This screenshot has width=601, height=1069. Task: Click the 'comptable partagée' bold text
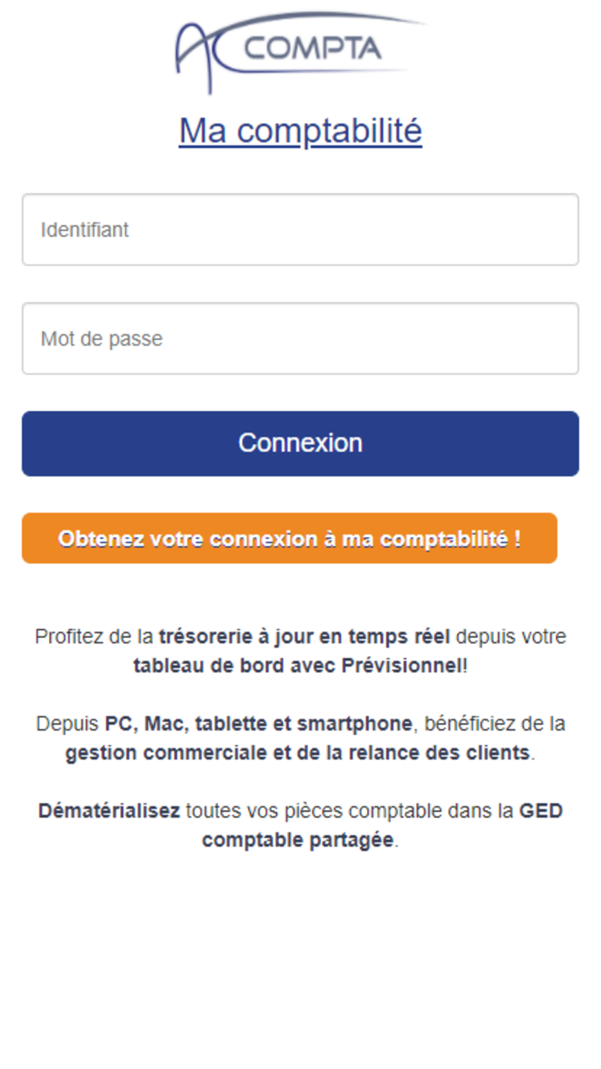click(x=297, y=840)
